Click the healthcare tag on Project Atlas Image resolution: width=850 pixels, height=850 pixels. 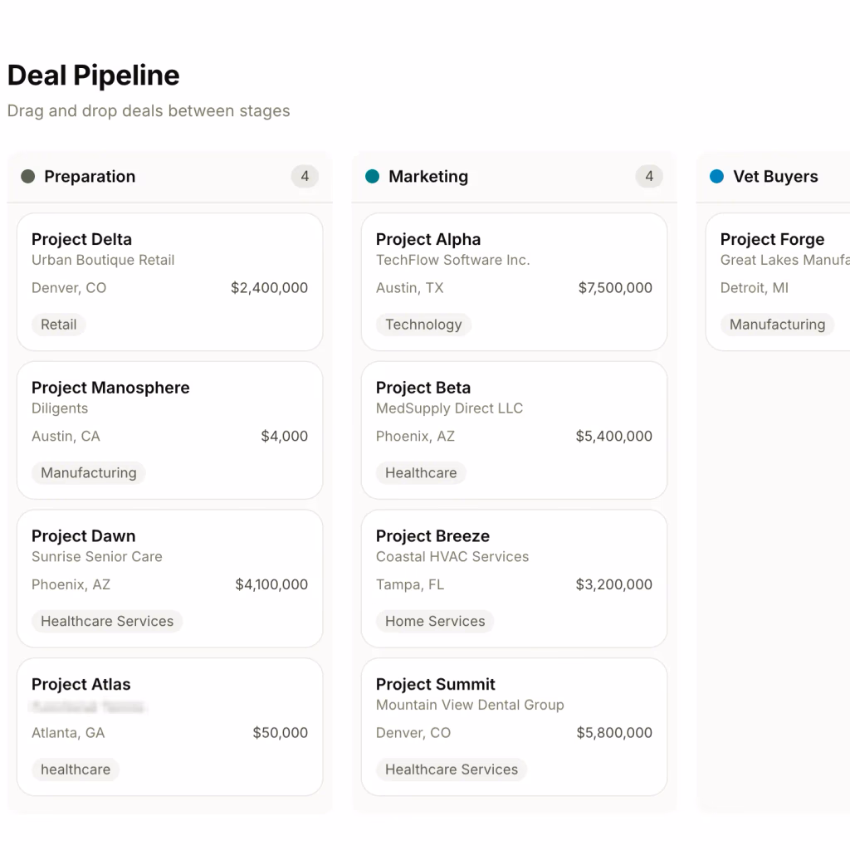[75, 769]
